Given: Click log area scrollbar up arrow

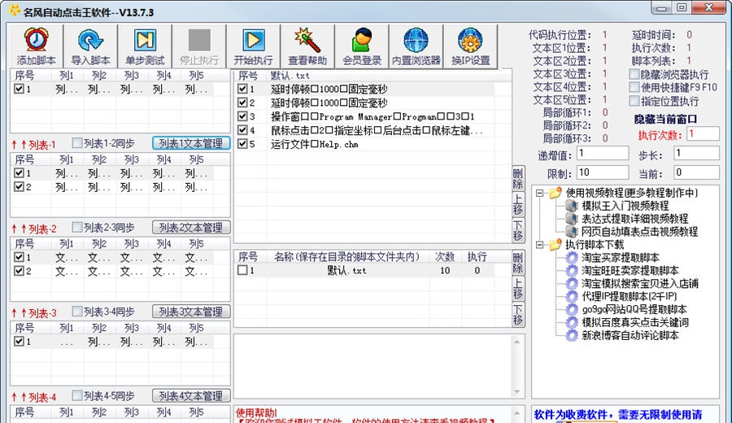Looking at the screenshot, I should (x=516, y=342).
